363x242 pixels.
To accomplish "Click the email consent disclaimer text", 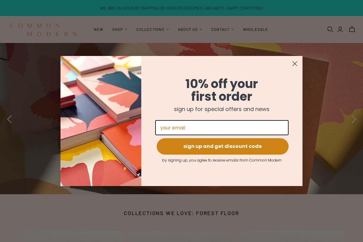I will 222,160.
